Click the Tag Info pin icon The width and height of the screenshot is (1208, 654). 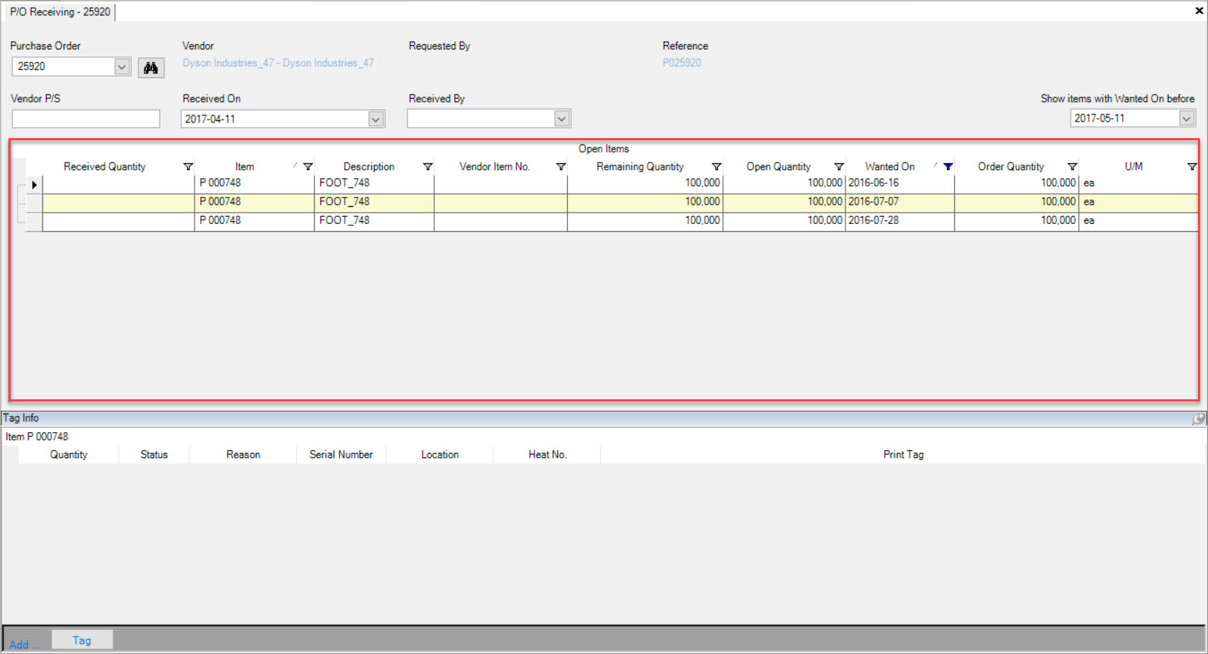pyautogui.click(x=1199, y=419)
